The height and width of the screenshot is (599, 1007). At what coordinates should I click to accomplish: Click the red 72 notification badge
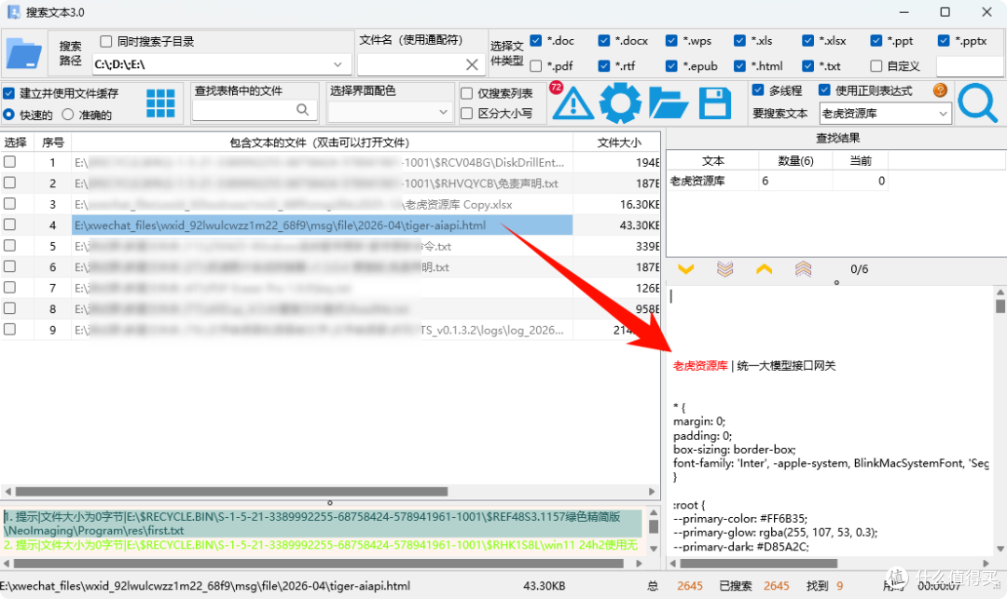(x=556, y=88)
